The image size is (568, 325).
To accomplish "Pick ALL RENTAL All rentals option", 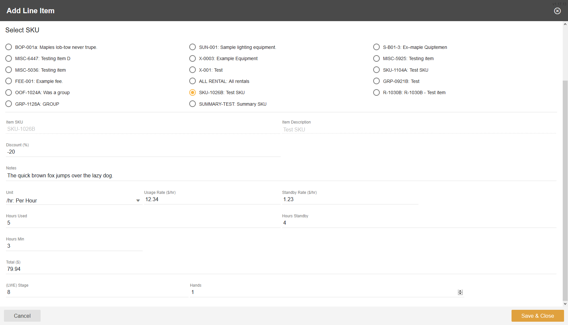I will pos(193,81).
